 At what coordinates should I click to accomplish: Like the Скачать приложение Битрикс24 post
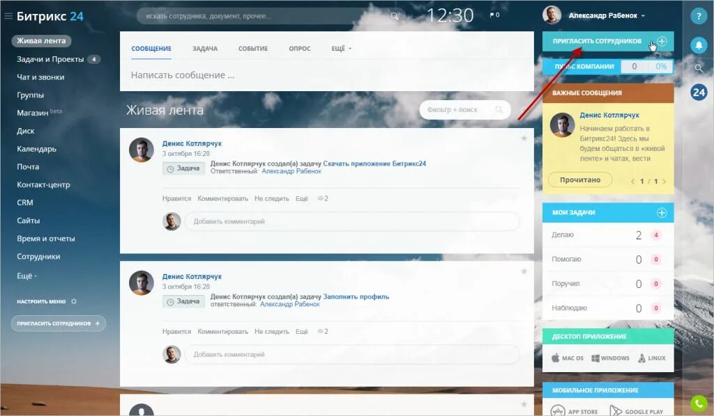pos(176,198)
